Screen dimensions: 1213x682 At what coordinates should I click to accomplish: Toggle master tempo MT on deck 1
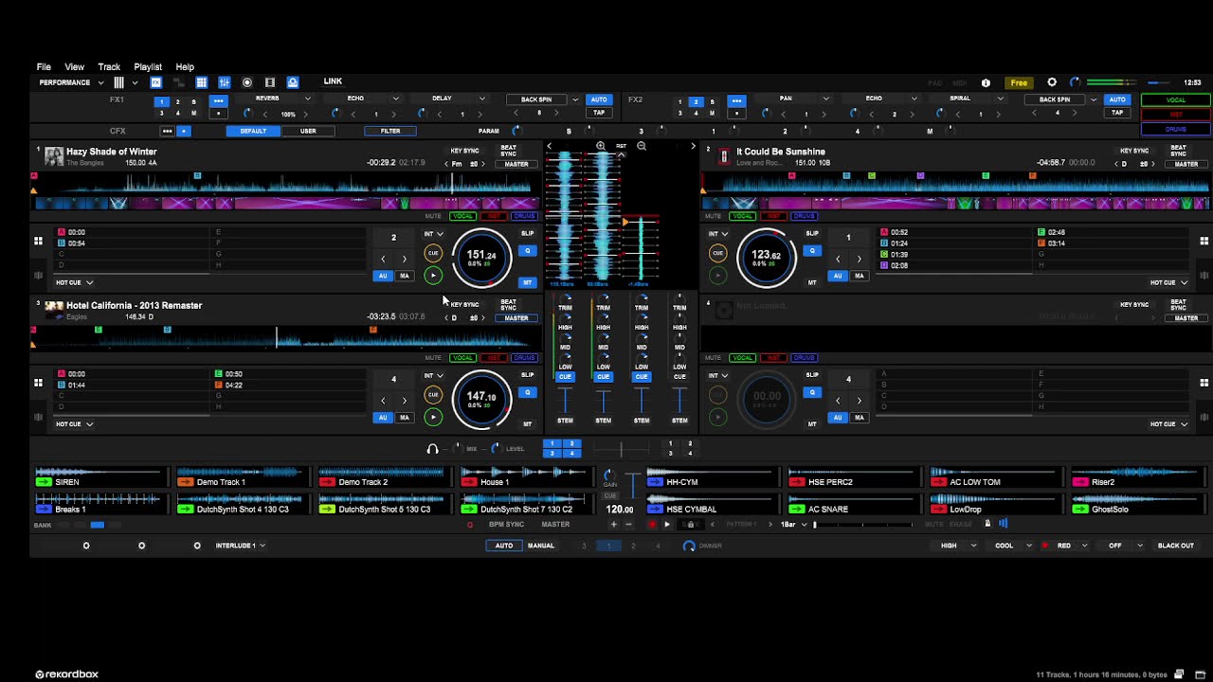[x=528, y=282]
